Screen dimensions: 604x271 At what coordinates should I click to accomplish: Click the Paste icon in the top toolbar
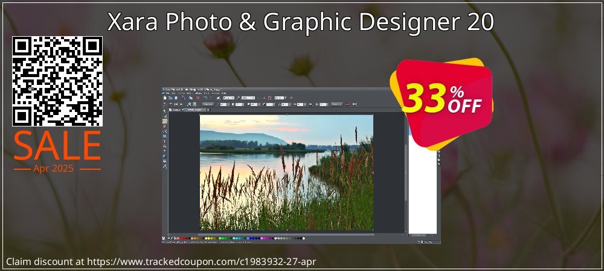click(191, 98)
